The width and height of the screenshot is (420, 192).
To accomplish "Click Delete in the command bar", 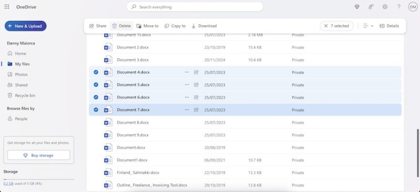I will (x=122, y=26).
